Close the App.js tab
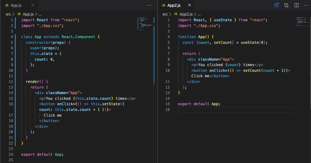The width and height of the screenshot is (311, 163). [32, 5]
